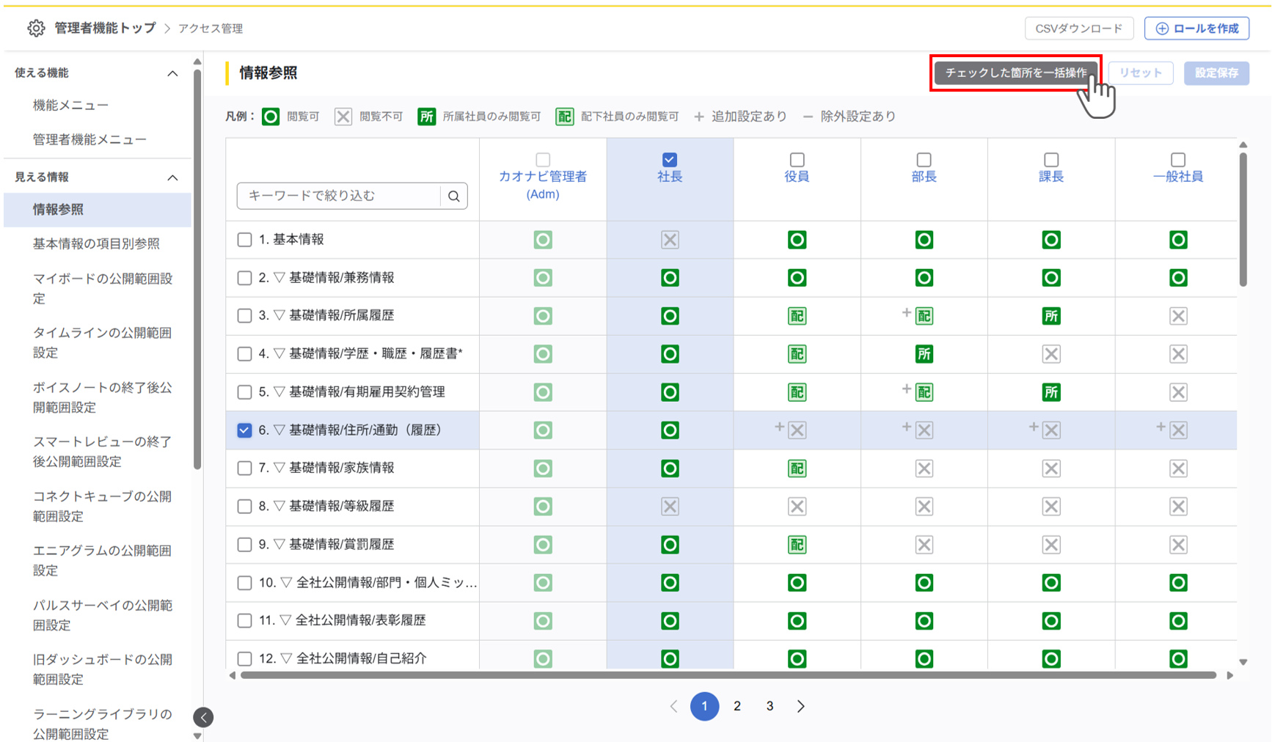Open 管理者機能トップ breadcrumb link
The height and width of the screenshot is (742, 1272).
point(105,28)
